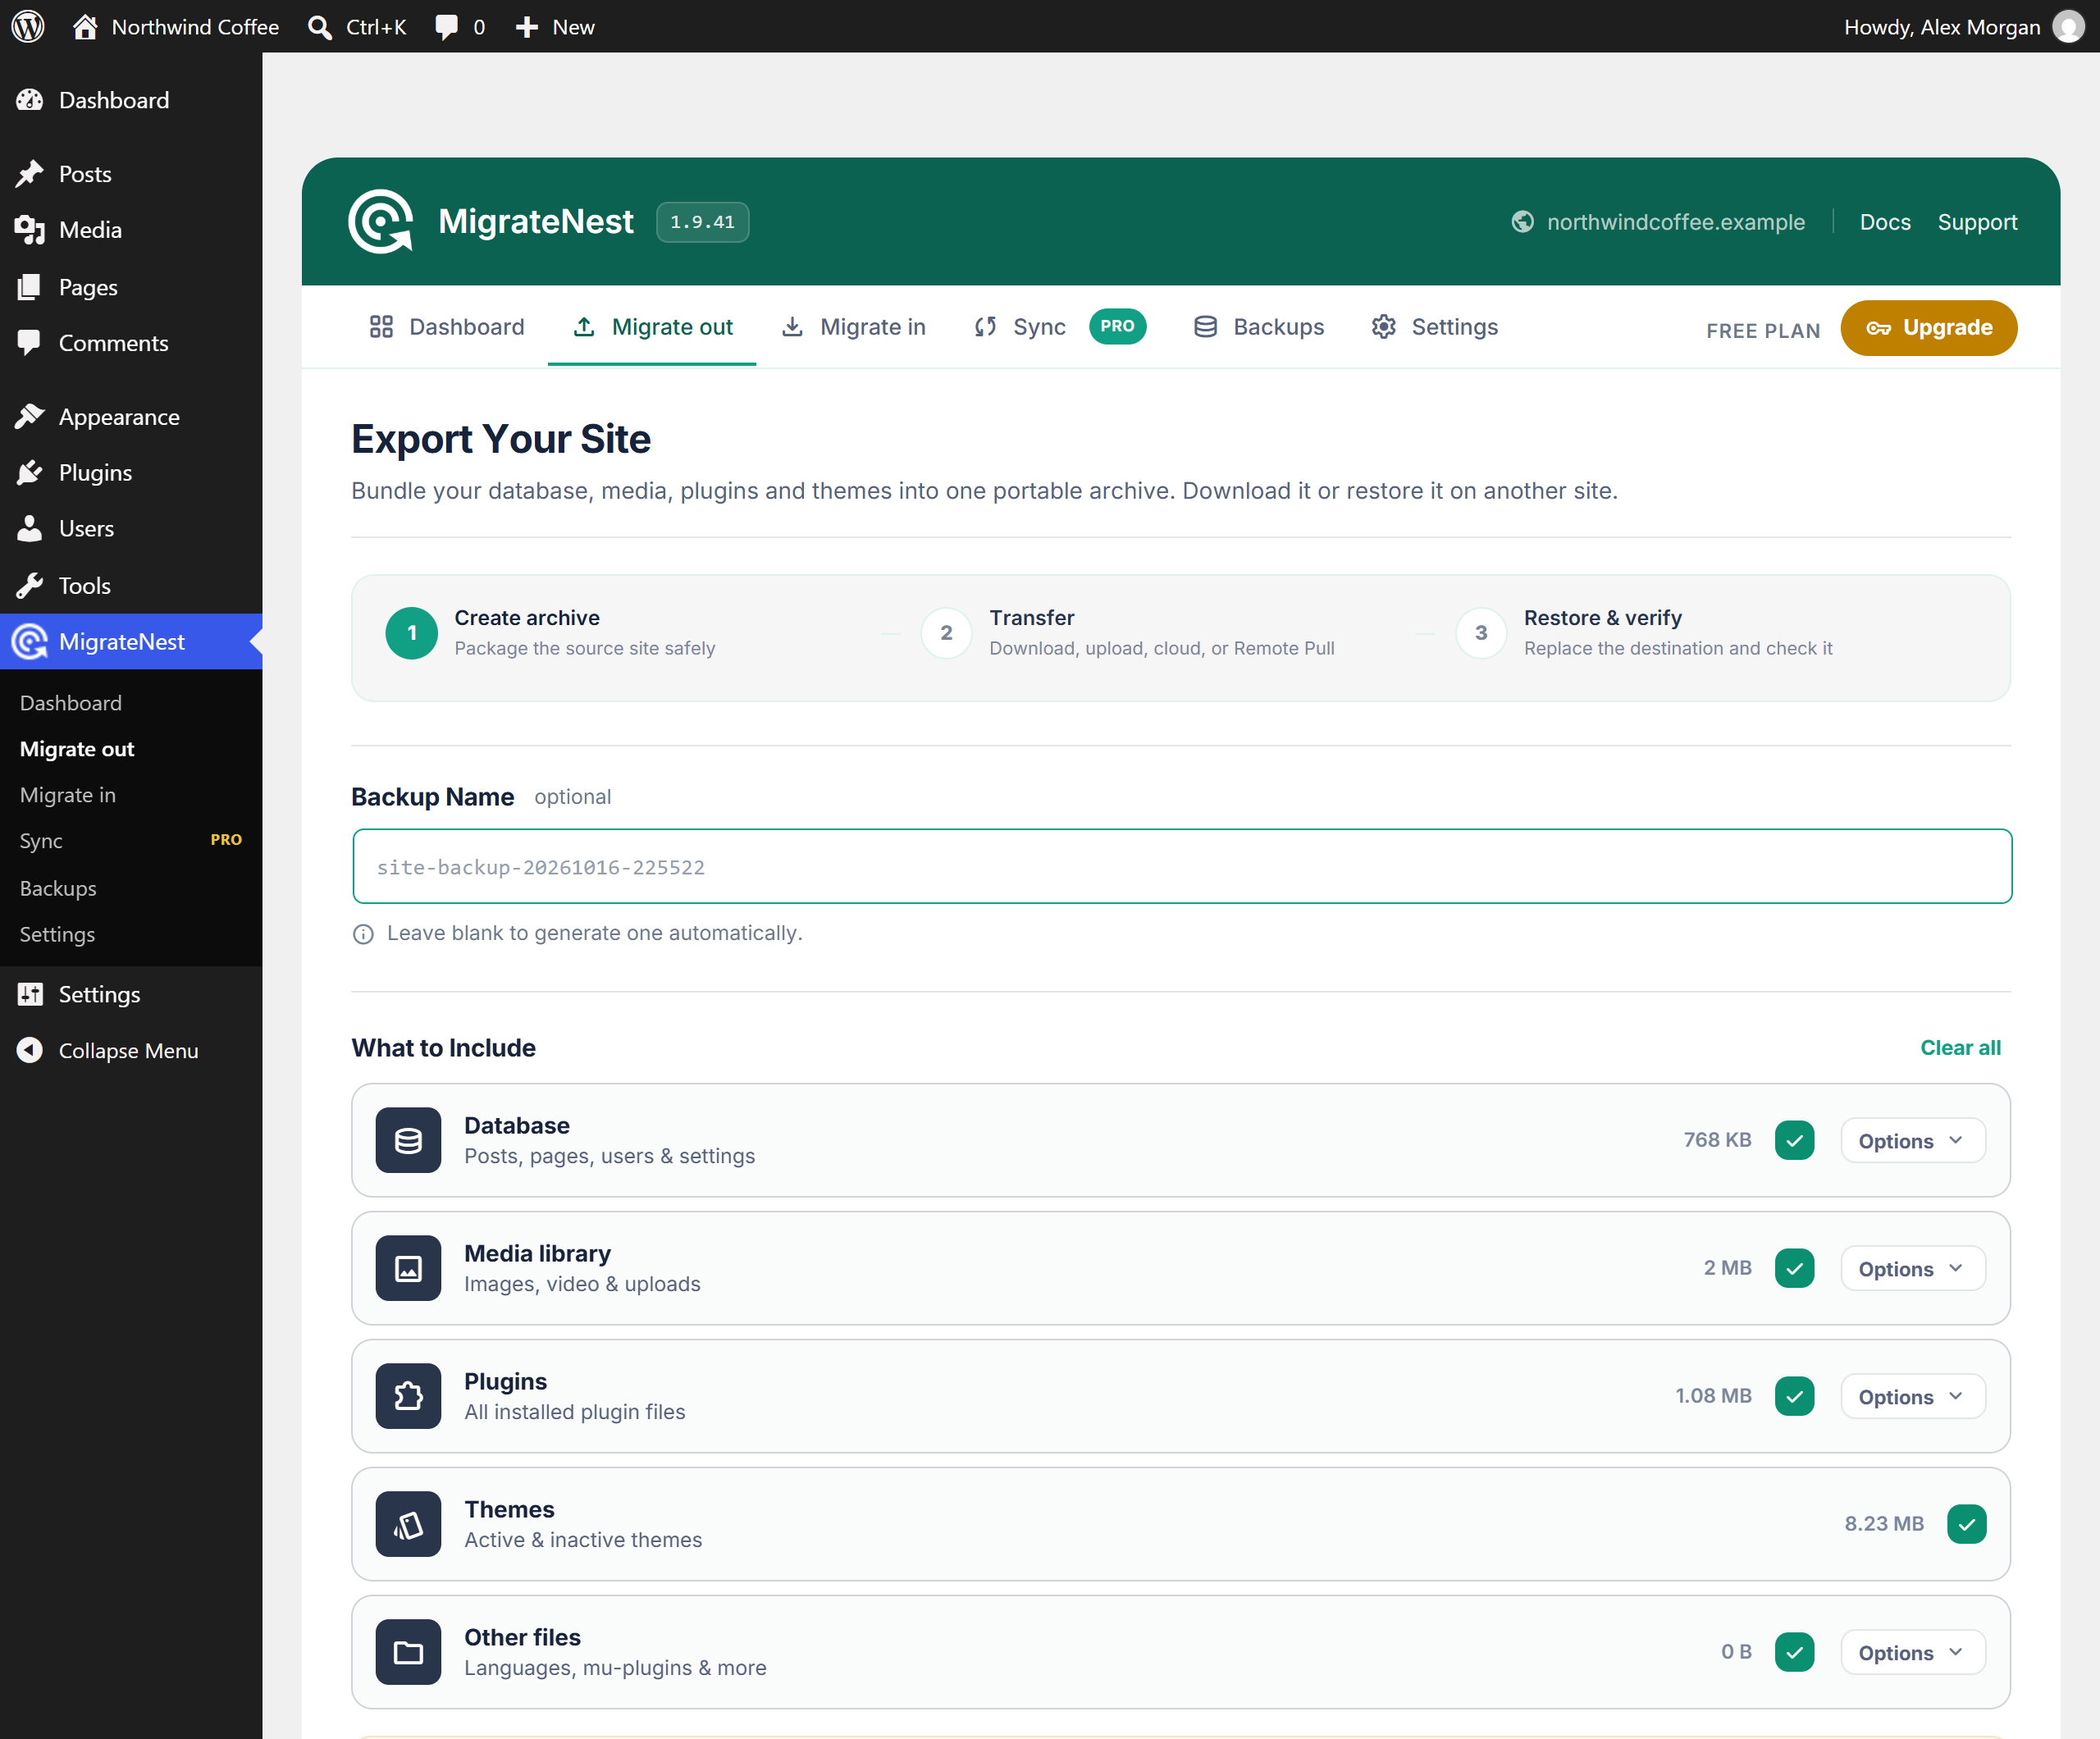Open the Support link

click(x=1977, y=222)
